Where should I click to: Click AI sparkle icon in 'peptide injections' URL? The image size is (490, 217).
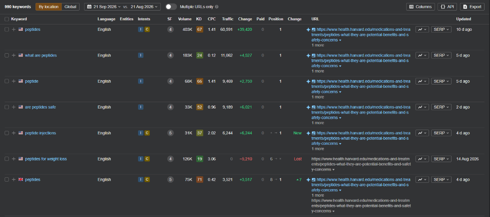click(x=308, y=133)
